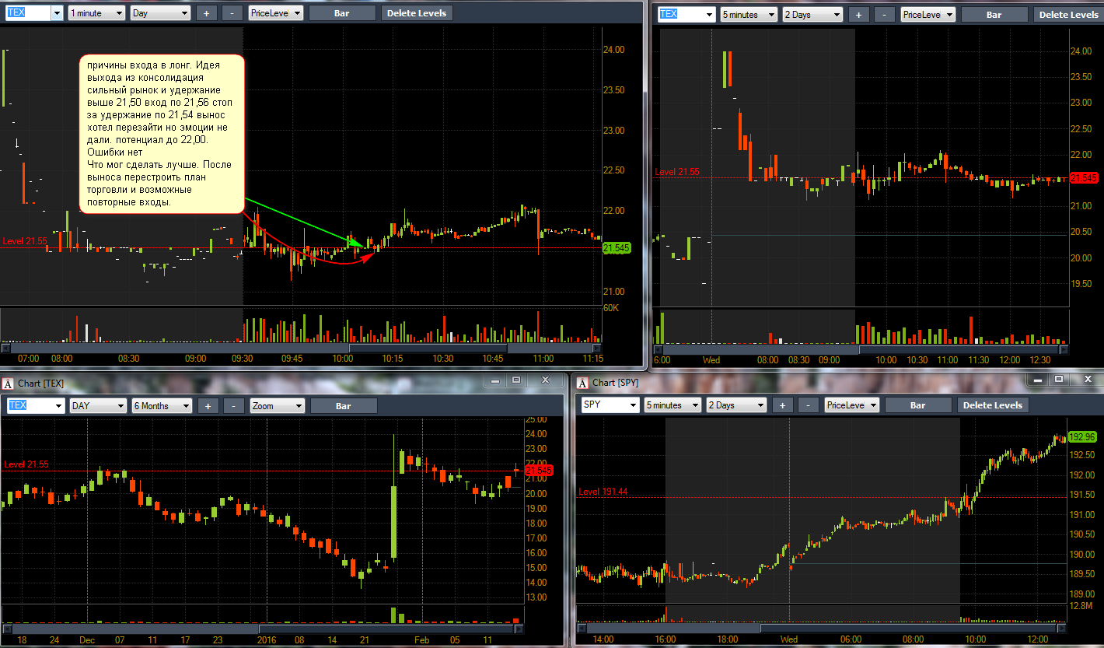Zoom in with plus on TEX 1 minute chart
1104x648 pixels.
tap(206, 13)
